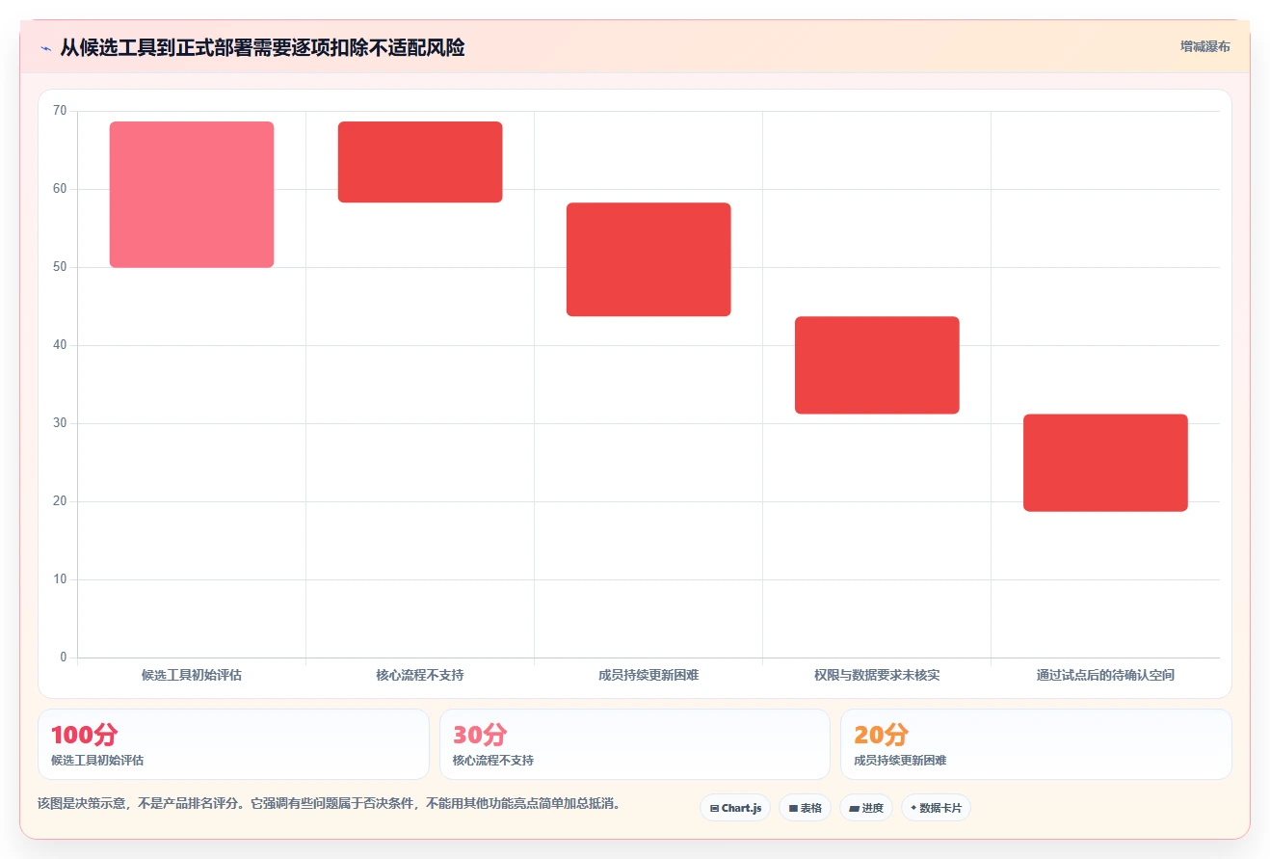1270x859 pixels.
Task: Click the y-axis value 10
Action: pos(60,579)
